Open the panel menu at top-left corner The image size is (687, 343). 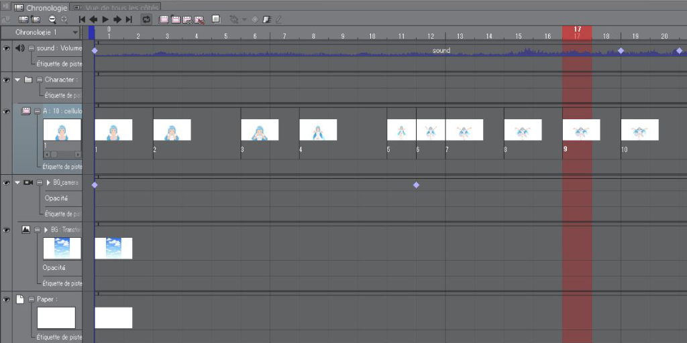pos(5,6)
